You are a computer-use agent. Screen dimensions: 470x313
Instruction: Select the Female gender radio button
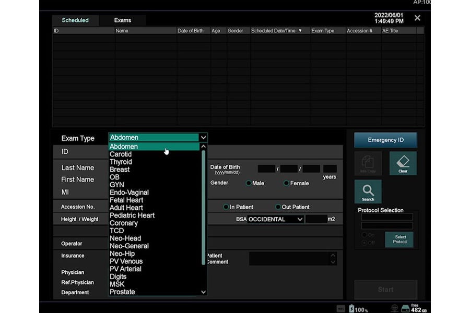286,183
